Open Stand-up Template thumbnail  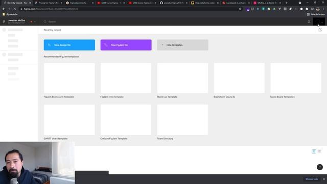pos(182,78)
